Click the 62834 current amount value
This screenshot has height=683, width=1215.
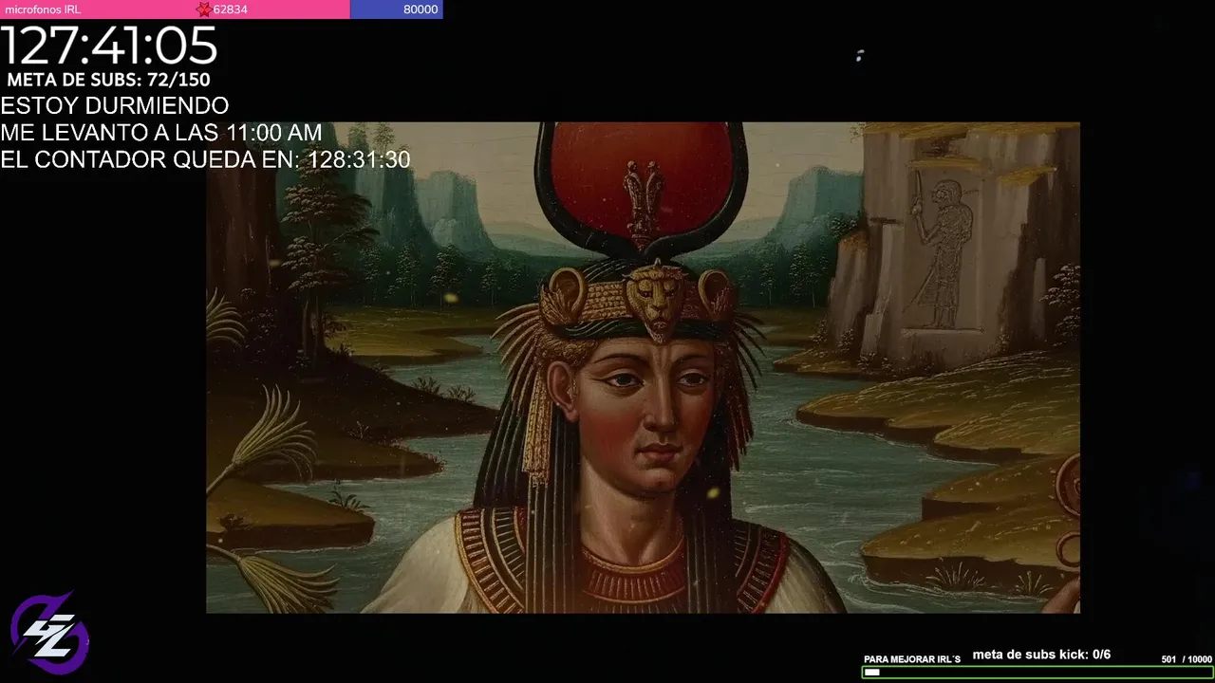(230, 9)
